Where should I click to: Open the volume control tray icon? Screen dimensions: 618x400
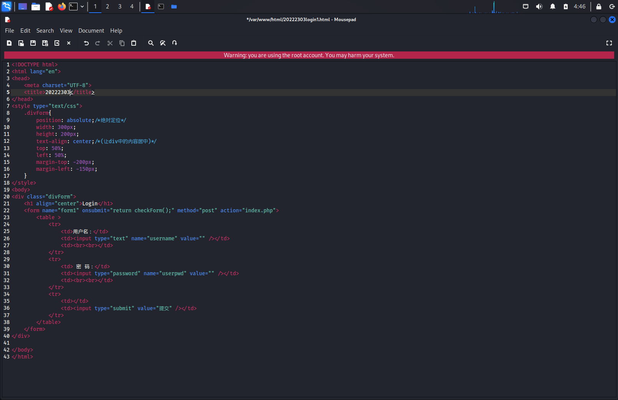tap(539, 7)
